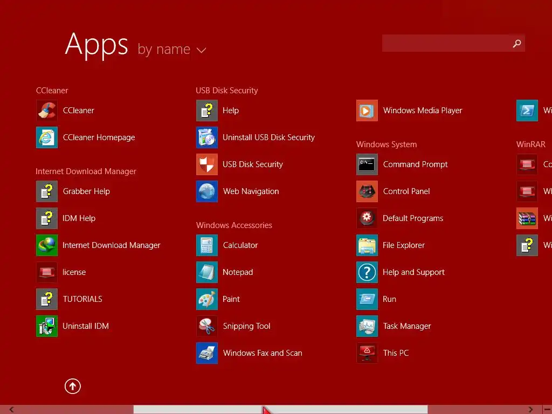Screen dimensions: 552x414
Task: Click the scrollbar left arrow
Action: click(x=11, y=410)
